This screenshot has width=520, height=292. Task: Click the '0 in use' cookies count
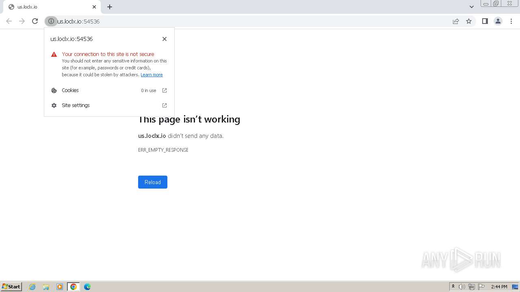tap(149, 90)
